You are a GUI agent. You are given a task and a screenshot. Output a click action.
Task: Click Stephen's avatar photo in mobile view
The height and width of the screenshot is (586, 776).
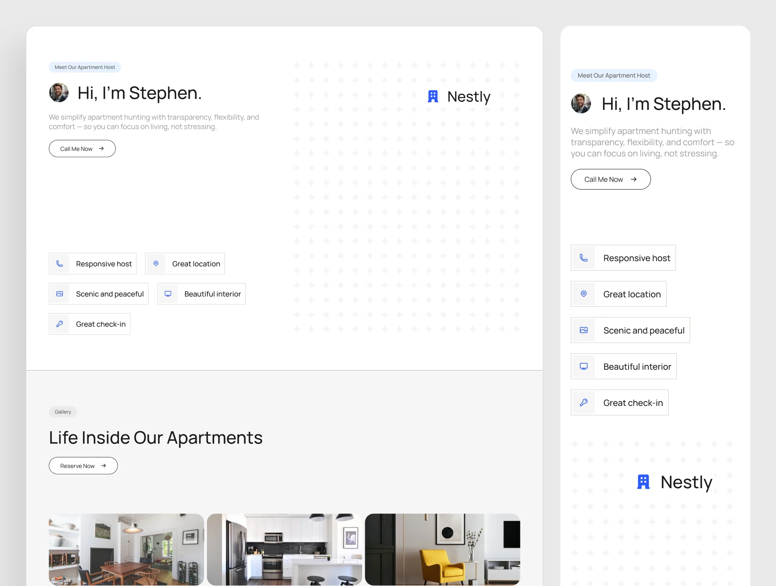(x=581, y=103)
